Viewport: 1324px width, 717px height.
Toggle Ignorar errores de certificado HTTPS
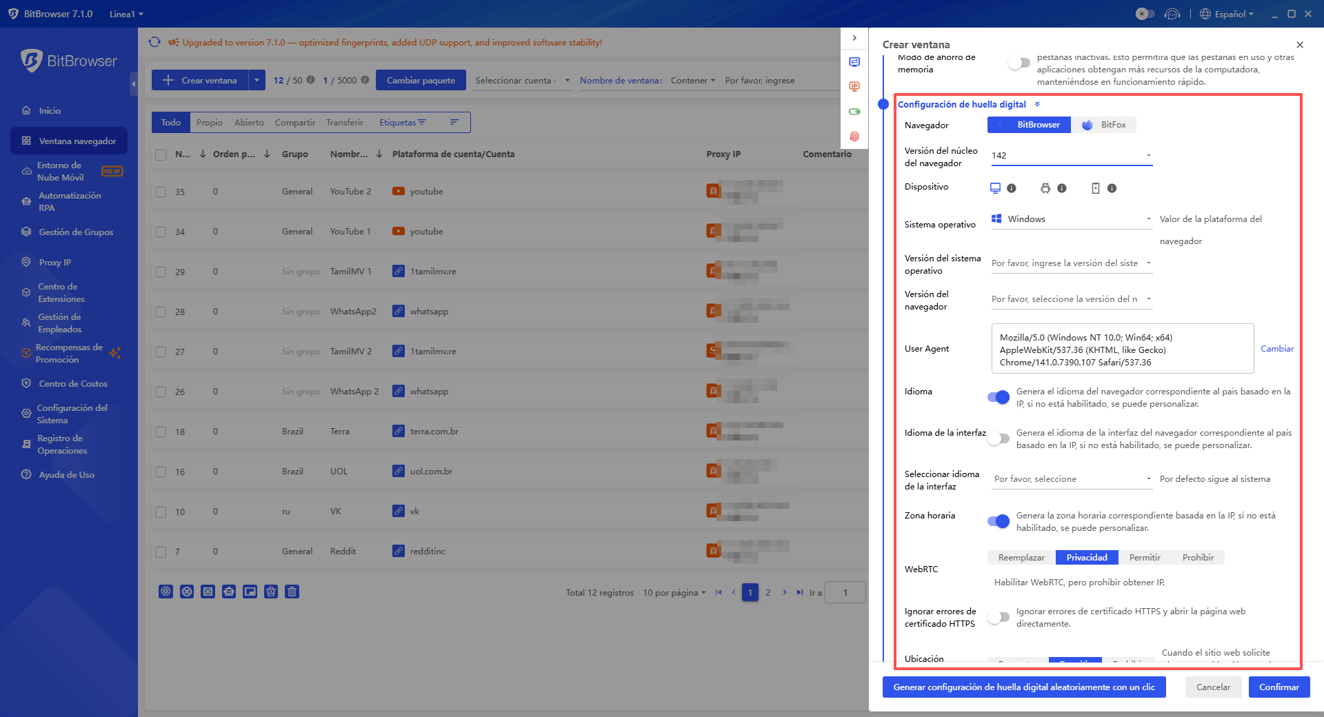pyautogui.click(x=999, y=617)
